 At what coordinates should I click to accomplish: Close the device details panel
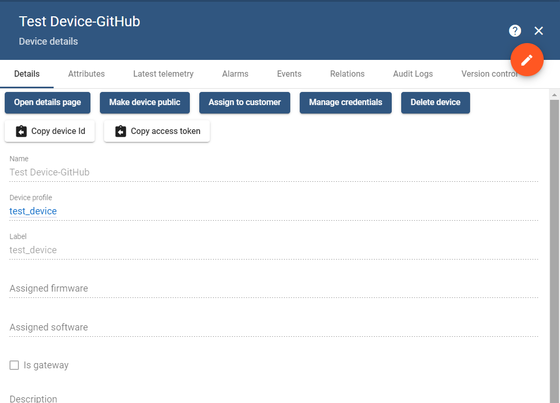pyautogui.click(x=538, y=30)
